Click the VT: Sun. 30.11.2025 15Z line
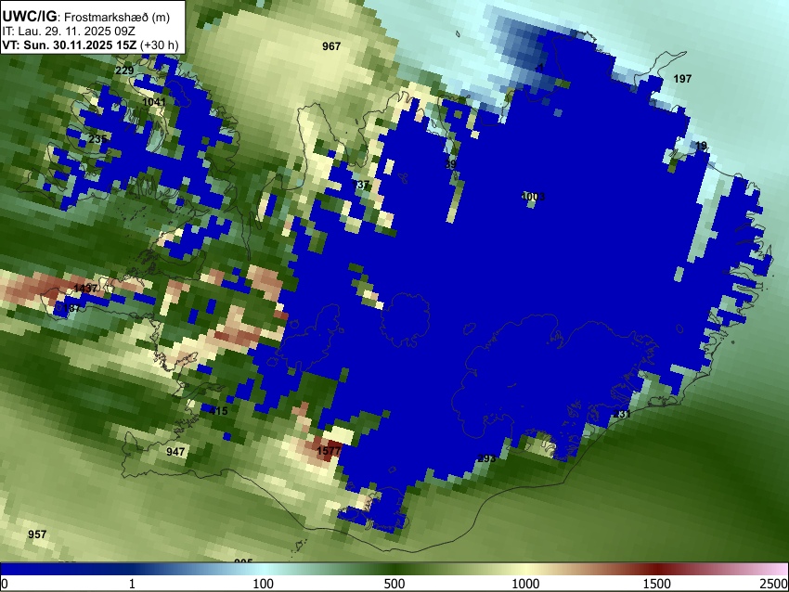789x592 pixels. point(69,45)
